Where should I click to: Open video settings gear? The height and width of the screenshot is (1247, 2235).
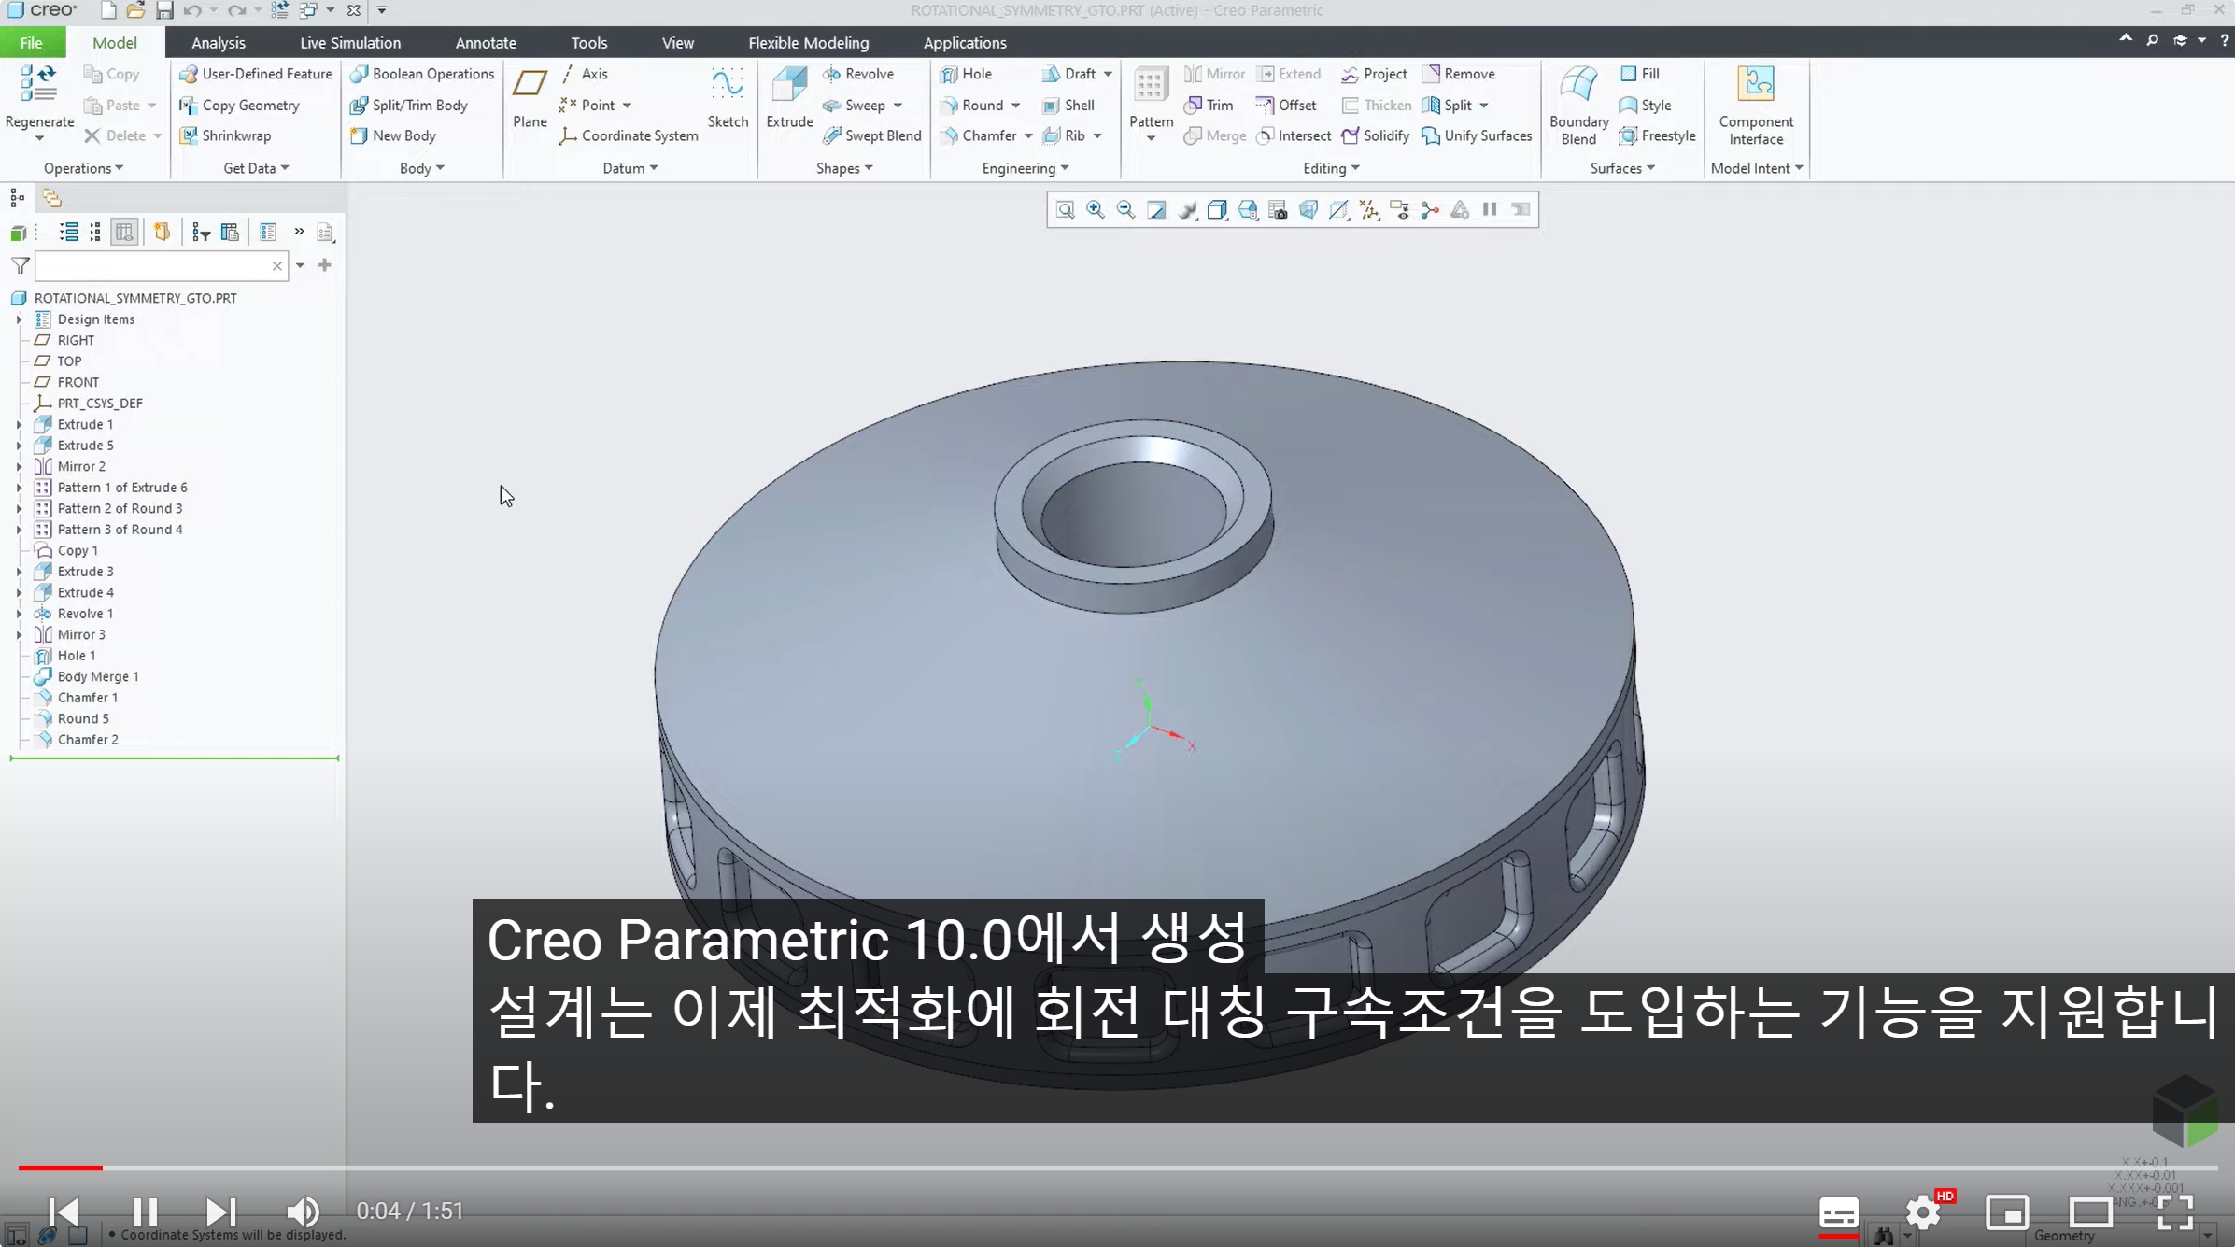1924,1212
